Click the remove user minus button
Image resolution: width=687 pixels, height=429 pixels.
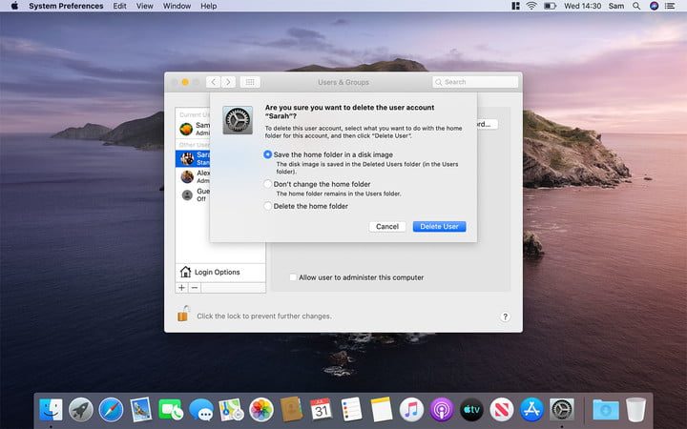coord(195,287)
